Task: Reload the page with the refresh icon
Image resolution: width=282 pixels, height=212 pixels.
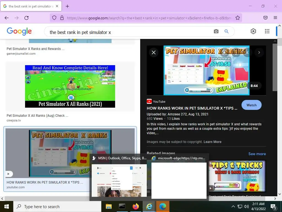Action: coord(26,18)
